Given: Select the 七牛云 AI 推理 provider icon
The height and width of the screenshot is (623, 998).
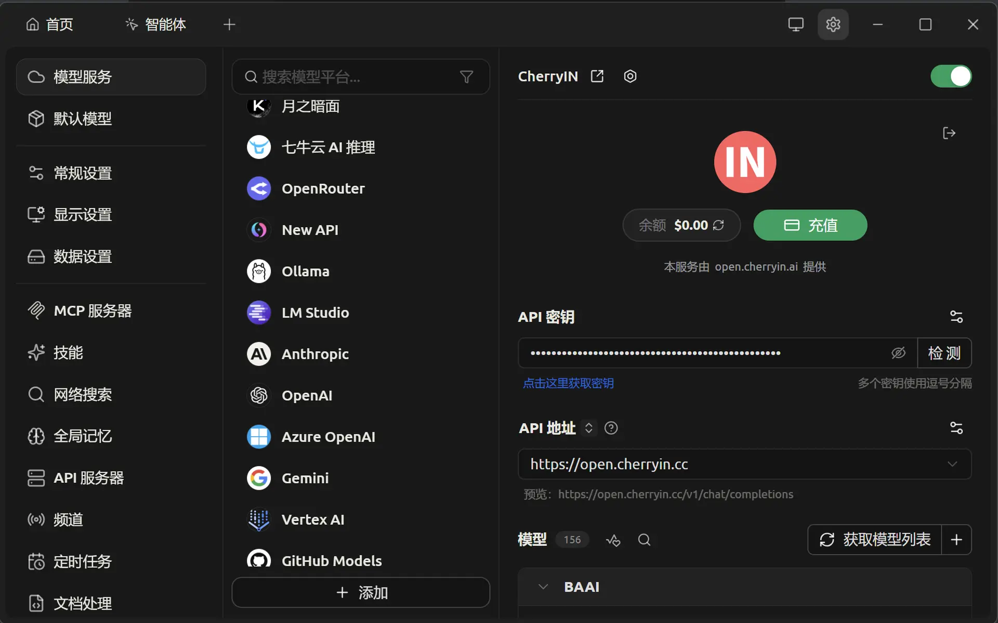Looking at the screenshot, I should pyautogui.click(x=259, y=147).
